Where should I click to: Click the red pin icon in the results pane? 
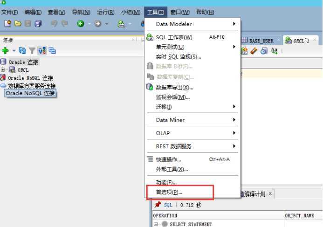coord(158,205)
